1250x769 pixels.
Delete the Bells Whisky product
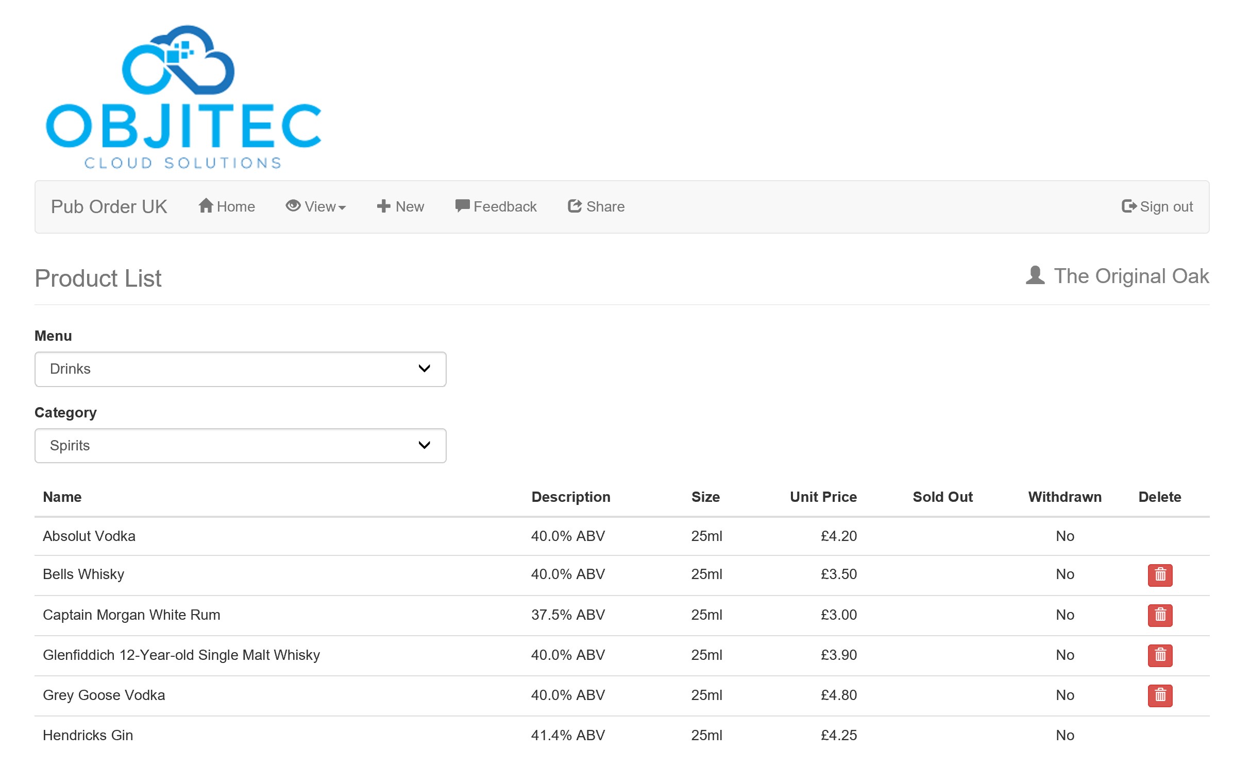click(x=1160, y=575)
